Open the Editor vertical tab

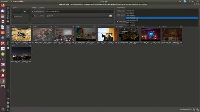tap(8, 45)
